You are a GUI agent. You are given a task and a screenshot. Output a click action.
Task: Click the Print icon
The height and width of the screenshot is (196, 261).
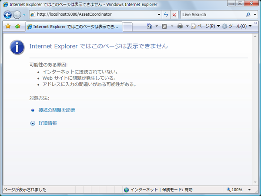[180, 26]
